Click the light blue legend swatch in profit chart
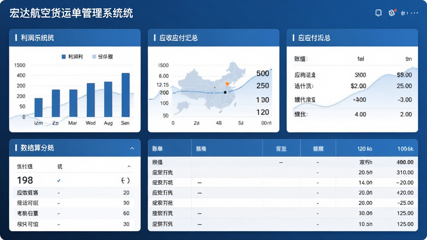427x240 pixels. point(94,57)
